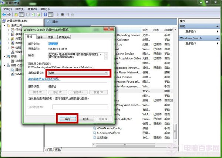Open the 操作(A) menu
222x158 pixels.
click(20, 9)
